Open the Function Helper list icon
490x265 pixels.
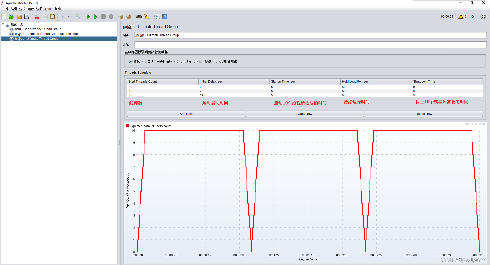click(157, 17)
